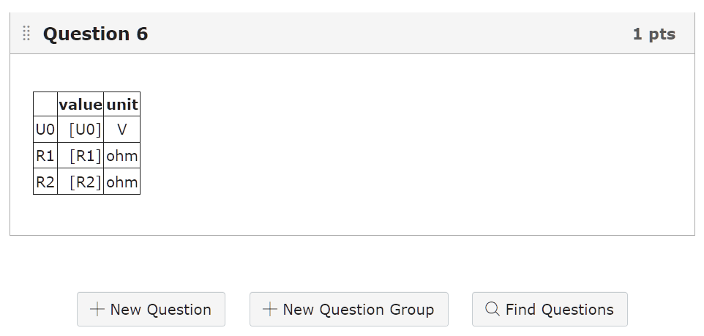Screen dimensions: 704x336
Task: Click the ohm unit in R1 row
Action: 121,155
